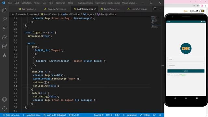The height and width of the screenshot is (117, 208).
Task: Open browser three-dot menu
Action: pyautogui.click(x=206, y=6)
